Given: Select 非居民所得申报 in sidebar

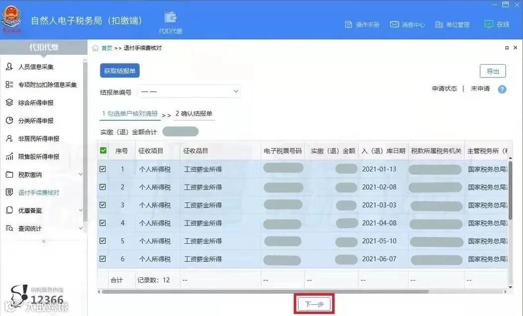Looking at the screenshot, I should (39, 139).
